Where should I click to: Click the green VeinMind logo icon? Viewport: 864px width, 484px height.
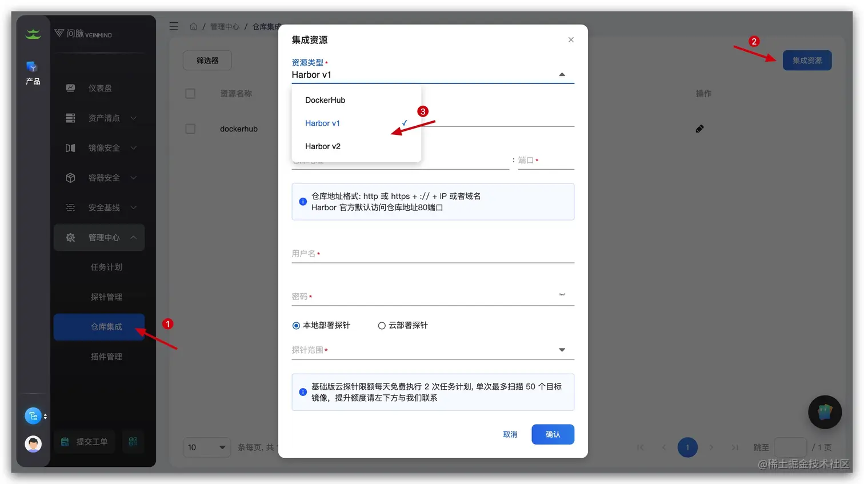pos(33,34)
